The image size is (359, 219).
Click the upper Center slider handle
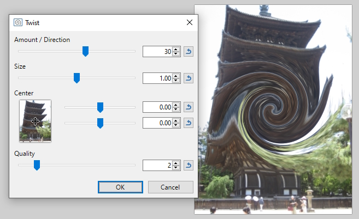(x=100, y=107)
